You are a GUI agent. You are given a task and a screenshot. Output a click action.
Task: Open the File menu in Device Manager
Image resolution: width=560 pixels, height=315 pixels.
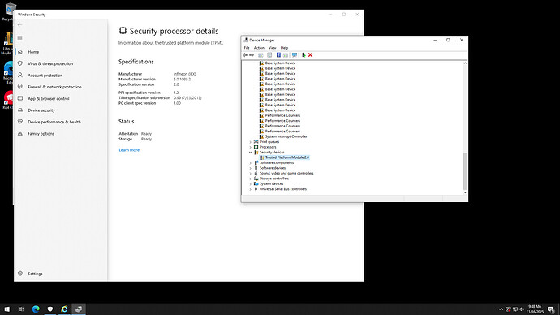(247, 48)
